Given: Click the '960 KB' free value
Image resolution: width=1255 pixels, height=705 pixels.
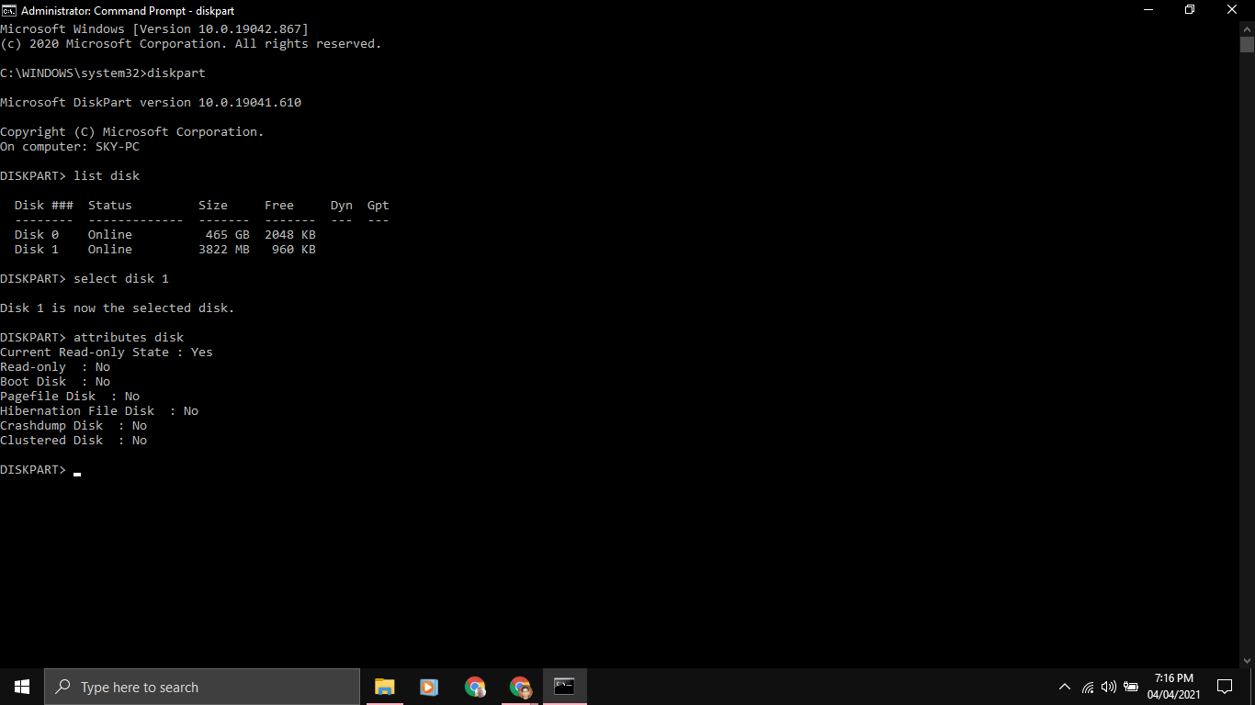Looking at the screenshot, I should click(x=294, y=250).
